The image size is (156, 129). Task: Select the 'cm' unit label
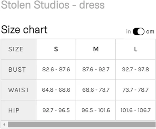(150, 32)
